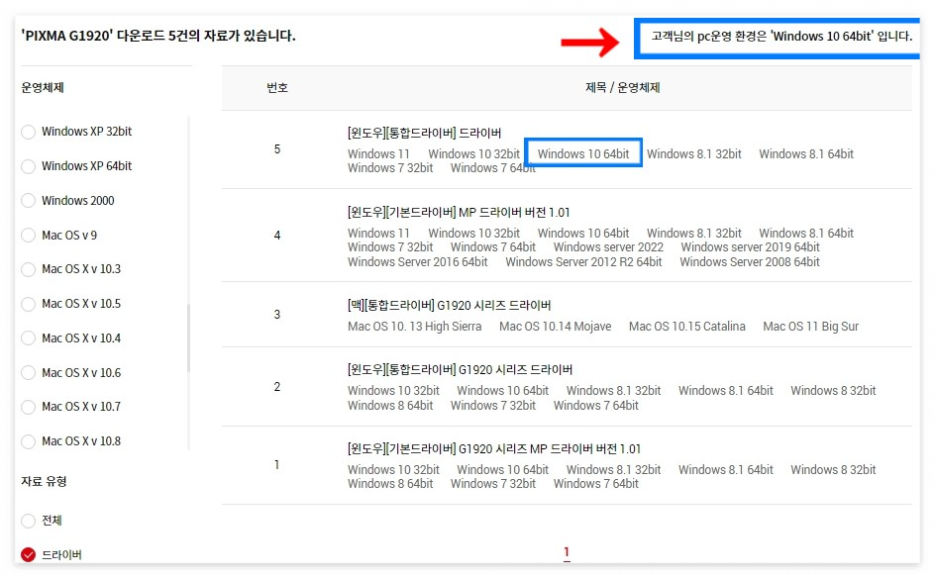Choose the Windows 2000 OS filter
935x578 pixels.
click(28, 201)
